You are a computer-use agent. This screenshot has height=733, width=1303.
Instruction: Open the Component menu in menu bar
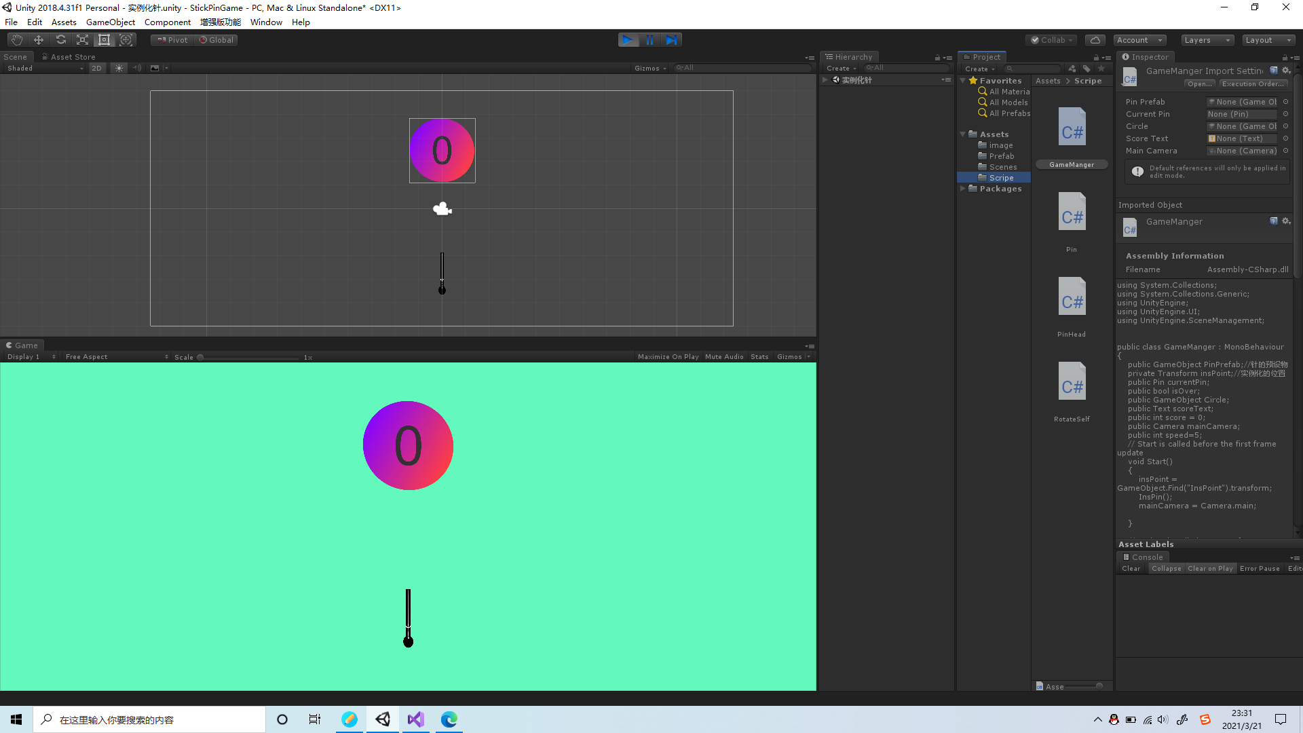[x=169, y=22]
